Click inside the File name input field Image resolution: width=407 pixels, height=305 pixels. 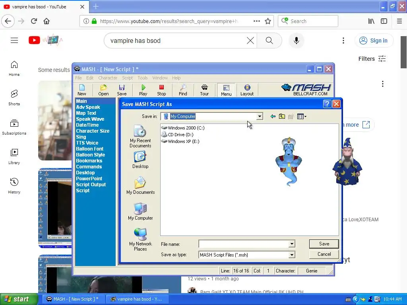point(244,244)
